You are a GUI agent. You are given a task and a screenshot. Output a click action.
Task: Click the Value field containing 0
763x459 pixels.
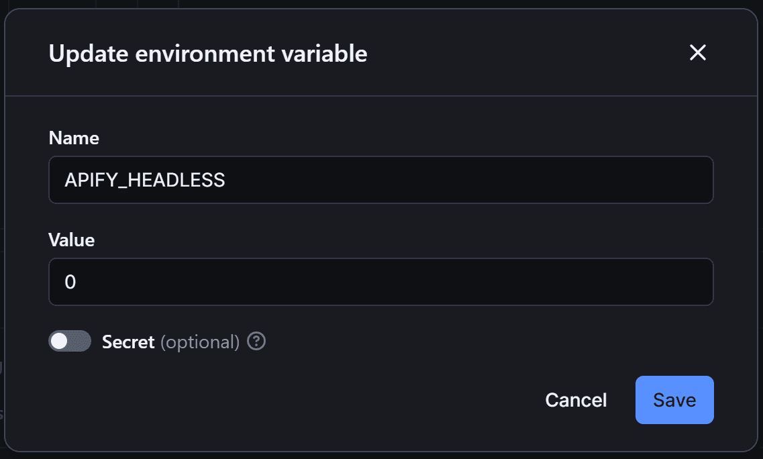tap(380, 282)
